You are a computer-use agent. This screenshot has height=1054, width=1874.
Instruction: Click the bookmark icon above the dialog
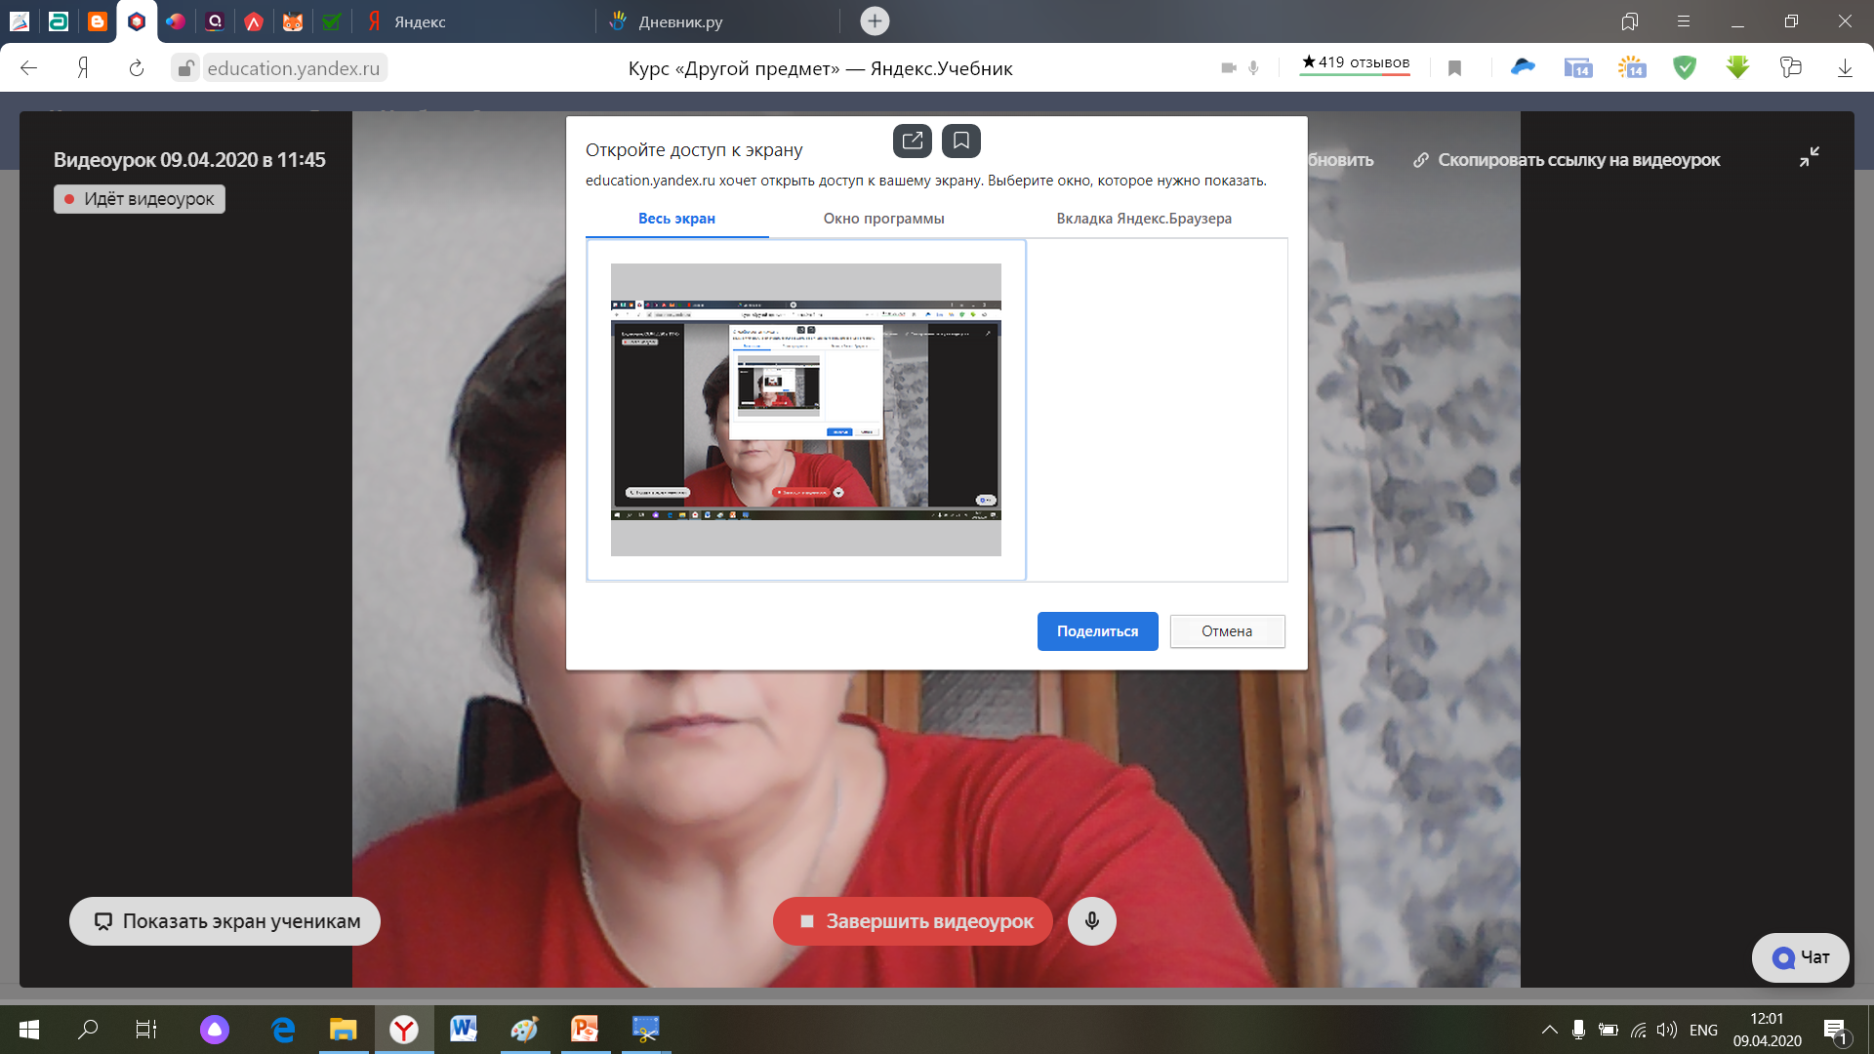point(960,141)
